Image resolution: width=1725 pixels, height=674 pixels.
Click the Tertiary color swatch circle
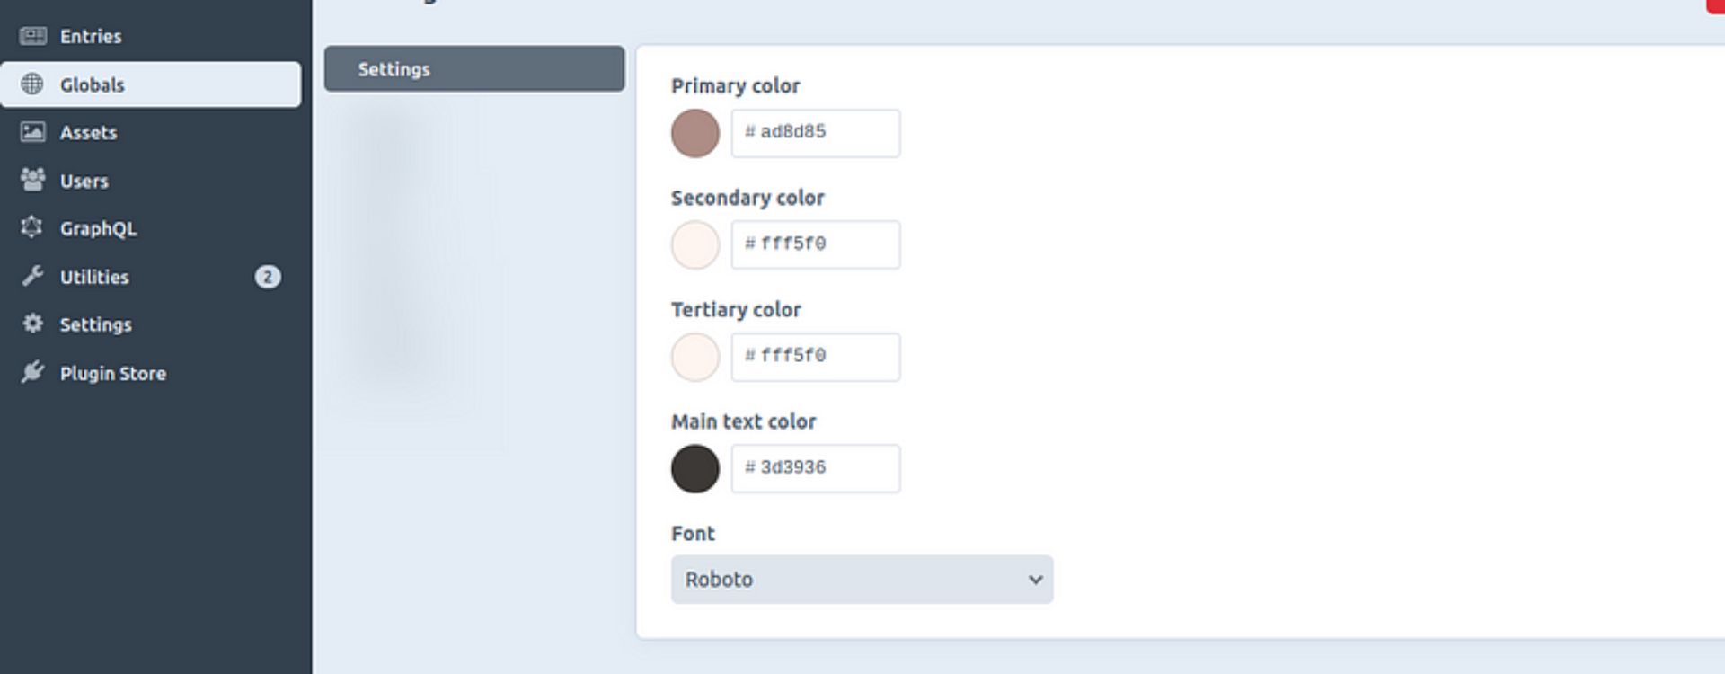695,357
